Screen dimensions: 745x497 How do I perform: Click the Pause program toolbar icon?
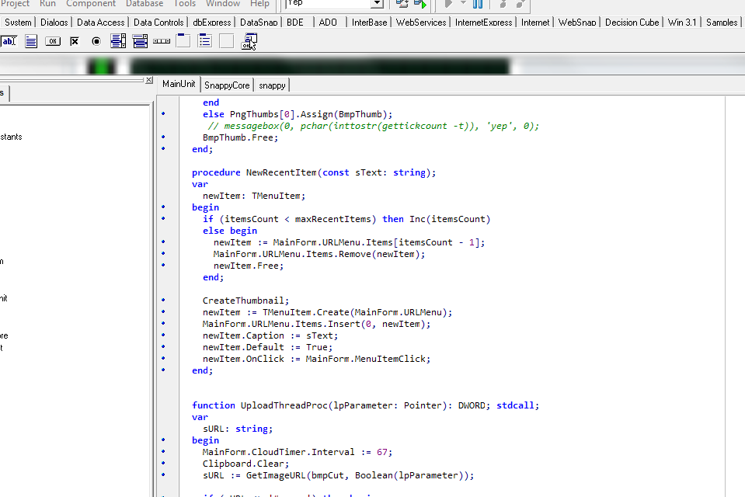pyautogui.click(x=478, y=5)
